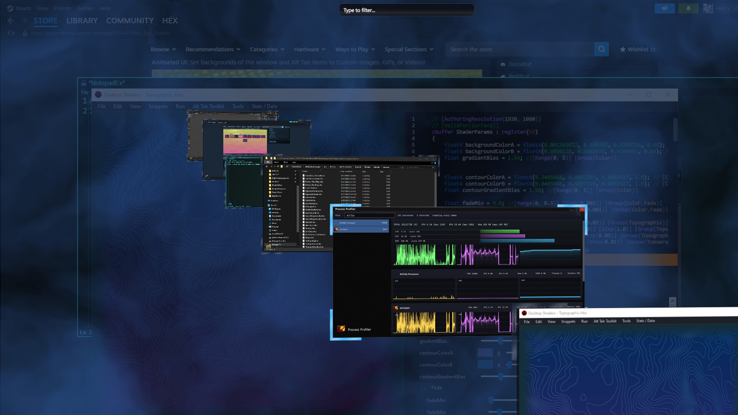This screenshot has height=415, width=738.
Task: Click the contourColorB color swatch
Action: pyautogui.click(x=485, y=365)
